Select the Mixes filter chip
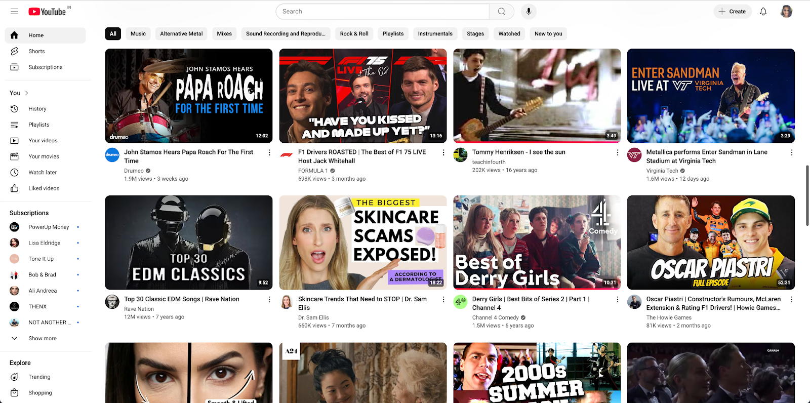The image size is (810, 403). click(x=224, y=34)
